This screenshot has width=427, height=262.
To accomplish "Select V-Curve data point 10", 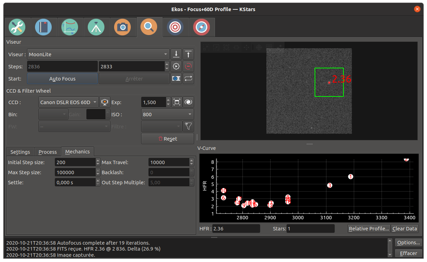I will tap(223, 191).
